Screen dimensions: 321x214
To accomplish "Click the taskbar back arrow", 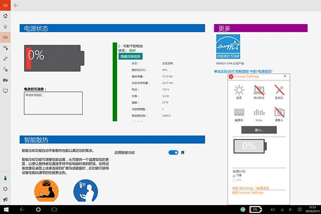I will tap(22, 209).
